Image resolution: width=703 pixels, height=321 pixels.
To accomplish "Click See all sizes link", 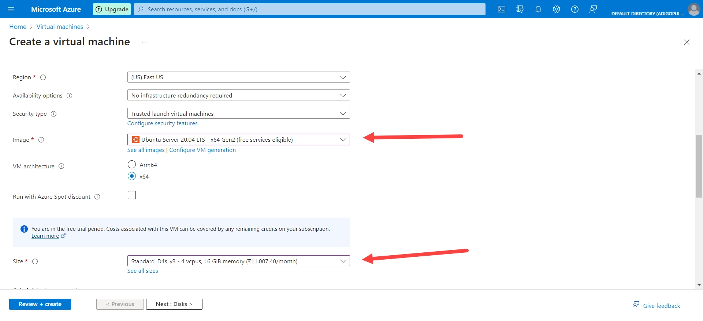I will point(142,271).
